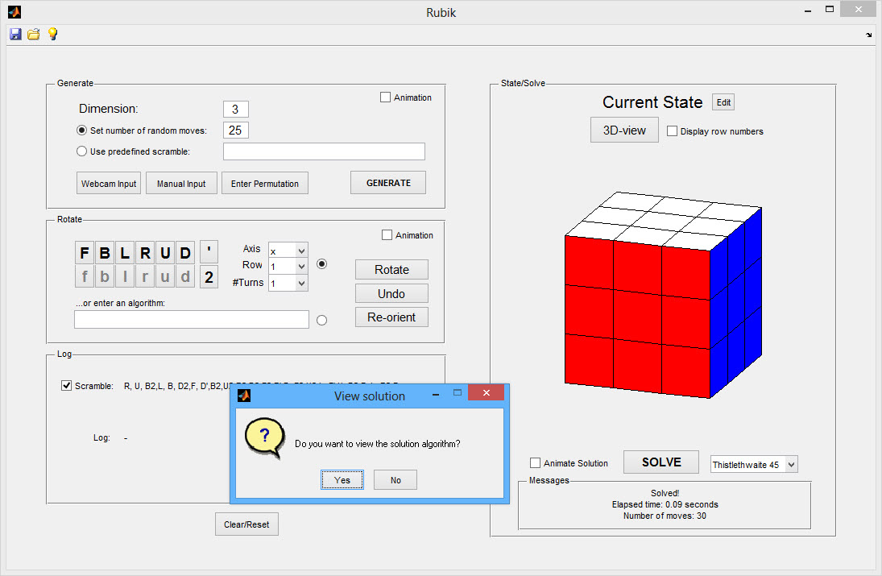This screenshot has width=882, height=576.
Task: Click the Clear/Reset button
Action: tap(246, 524)
